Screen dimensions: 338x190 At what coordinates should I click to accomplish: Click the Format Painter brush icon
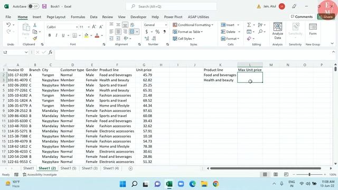[35, 39]
